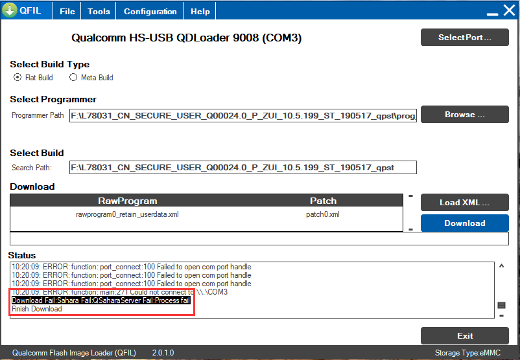Click the 'Qualcomm HS-USB QDLoader 9008 (COM3)' port label
Screen dimensions: 520x360
coord(186,38)
